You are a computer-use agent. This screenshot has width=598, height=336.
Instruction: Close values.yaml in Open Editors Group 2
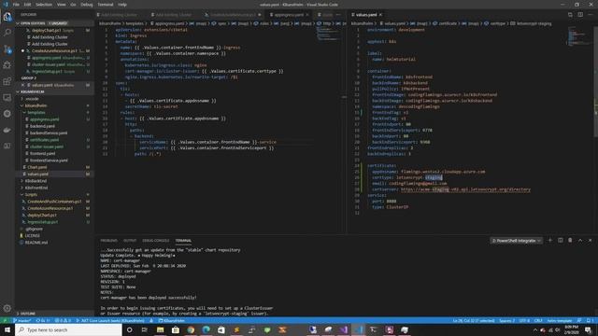pyautogui.click(x=22, y=85)
